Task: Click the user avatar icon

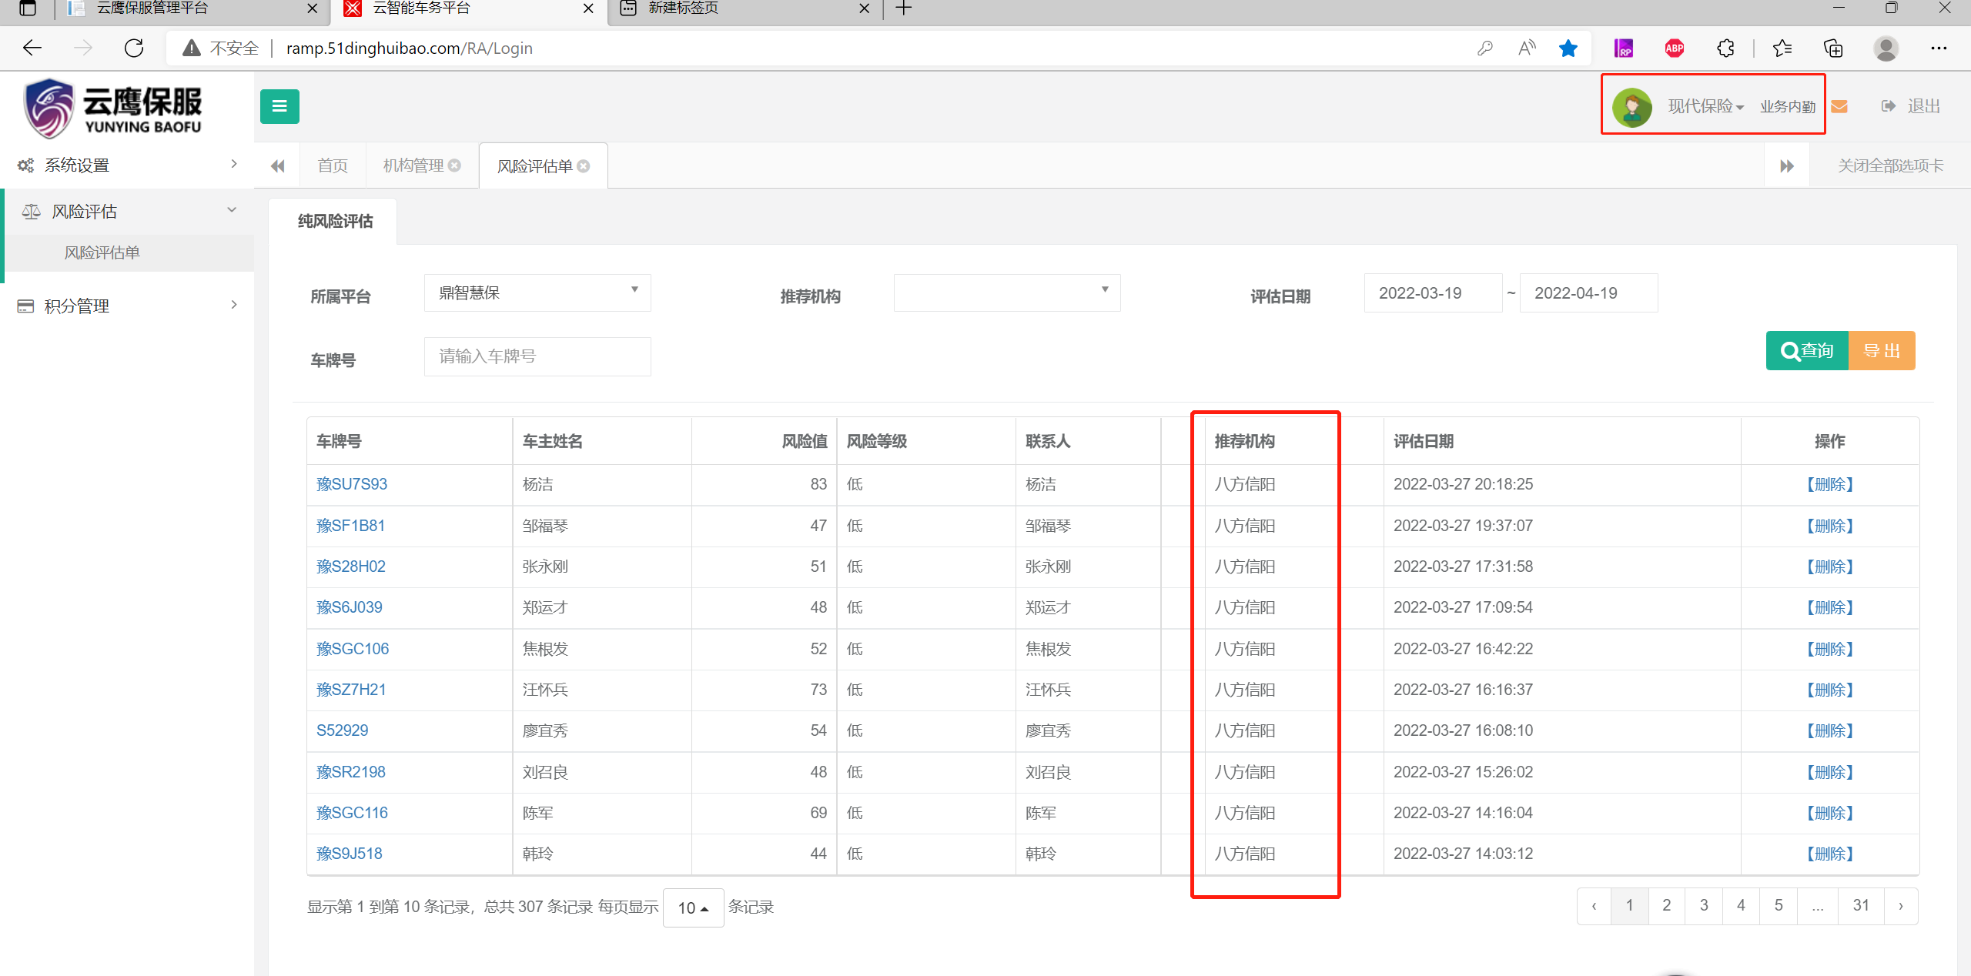Action: [1631, 106]
